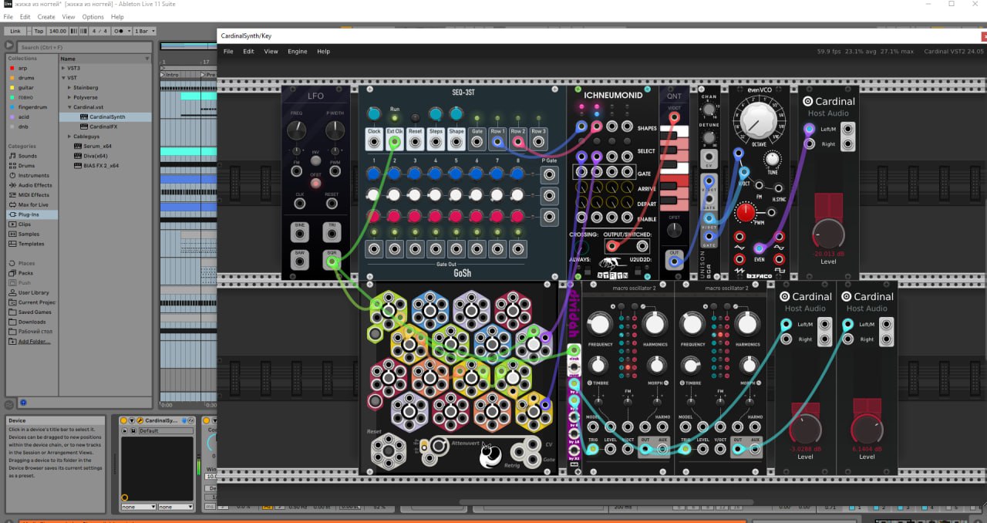
Task: Open Ableton Options menu
Action: (93, 17)
